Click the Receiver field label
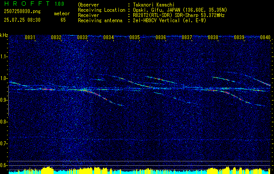 pos(88,15)
